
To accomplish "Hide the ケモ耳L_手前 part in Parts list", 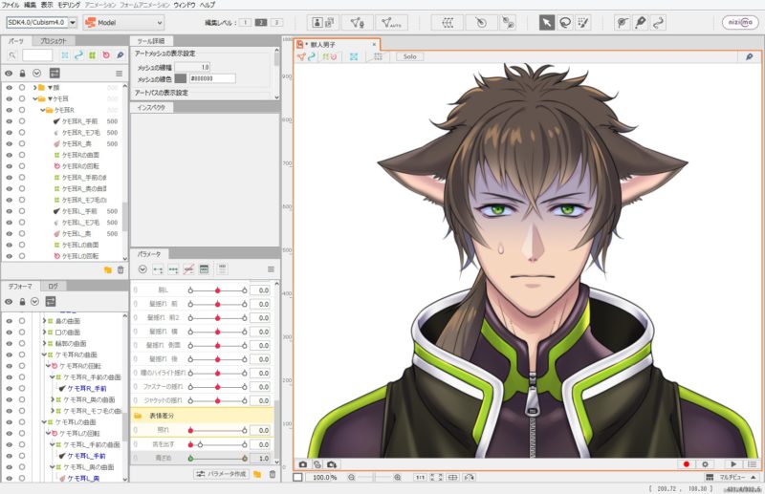I will click(9, 211).
